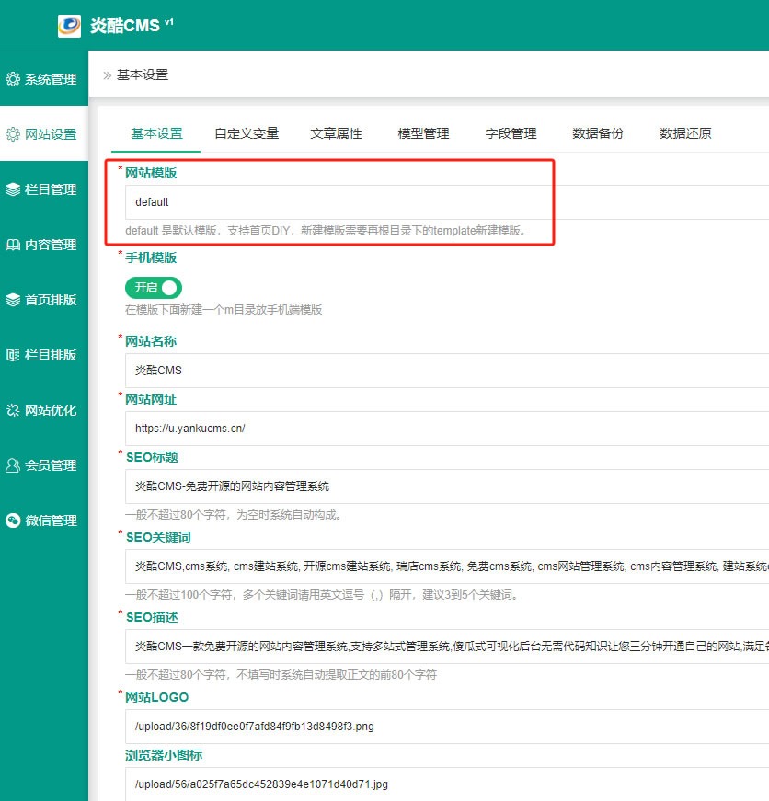
Task: Switch to the 模型管理 tab
Action: coord(423,134)
